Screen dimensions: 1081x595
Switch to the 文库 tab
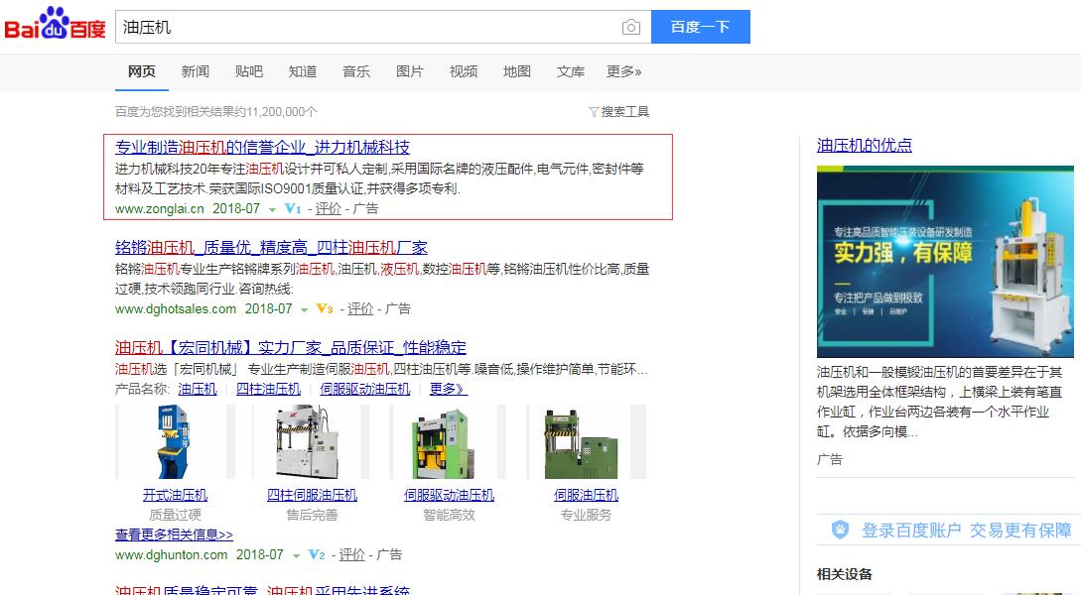[571, 71]
